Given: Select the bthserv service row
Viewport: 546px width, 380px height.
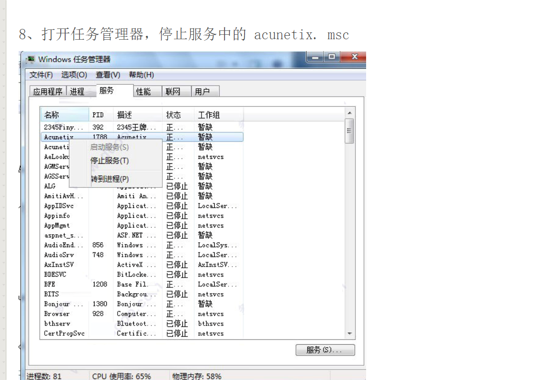Looking at the screenshot, I should pos(142,323).
